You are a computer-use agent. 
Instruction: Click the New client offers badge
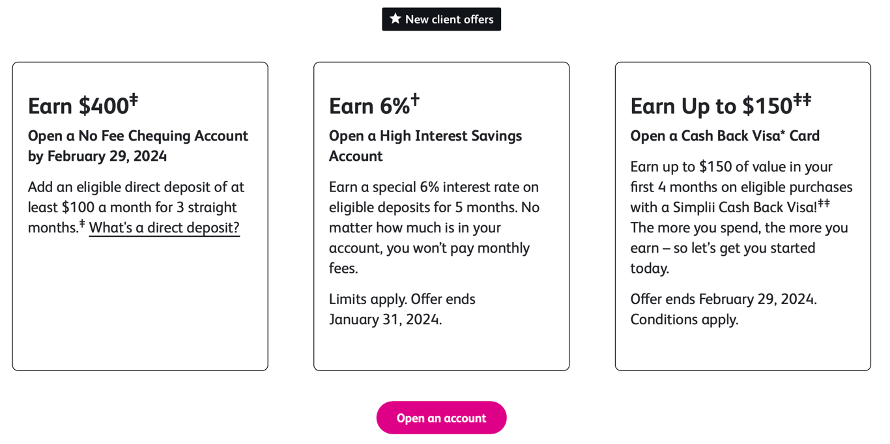click(441, 20)
